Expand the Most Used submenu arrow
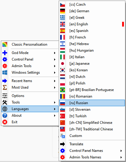This screenshot has height=162, width=126. tap(55, 87)
